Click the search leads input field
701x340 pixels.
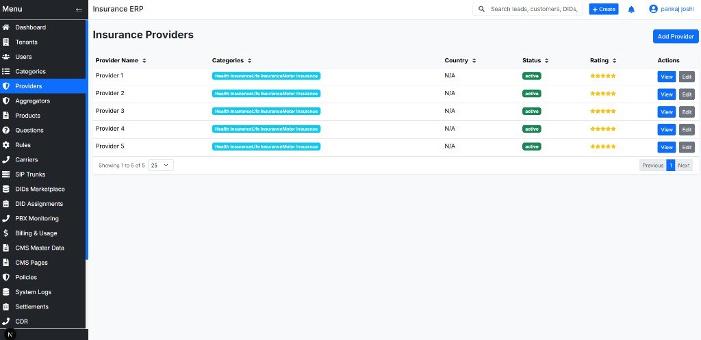tap(534, 9)
